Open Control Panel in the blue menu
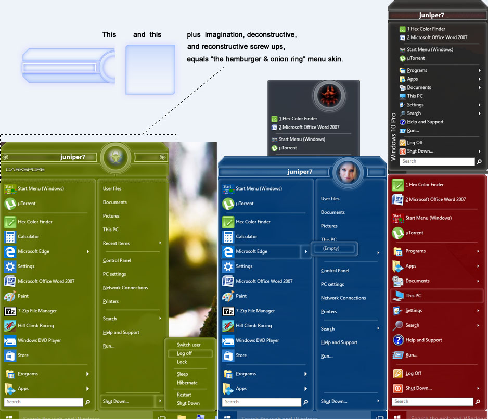 point(335,271)
